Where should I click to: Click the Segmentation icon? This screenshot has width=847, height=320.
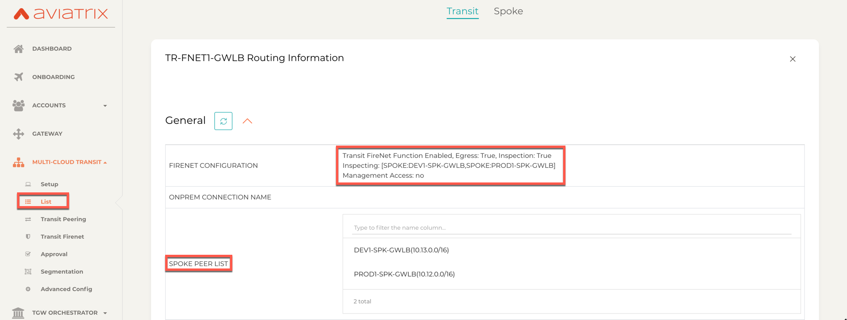click(x=28, y=272)
